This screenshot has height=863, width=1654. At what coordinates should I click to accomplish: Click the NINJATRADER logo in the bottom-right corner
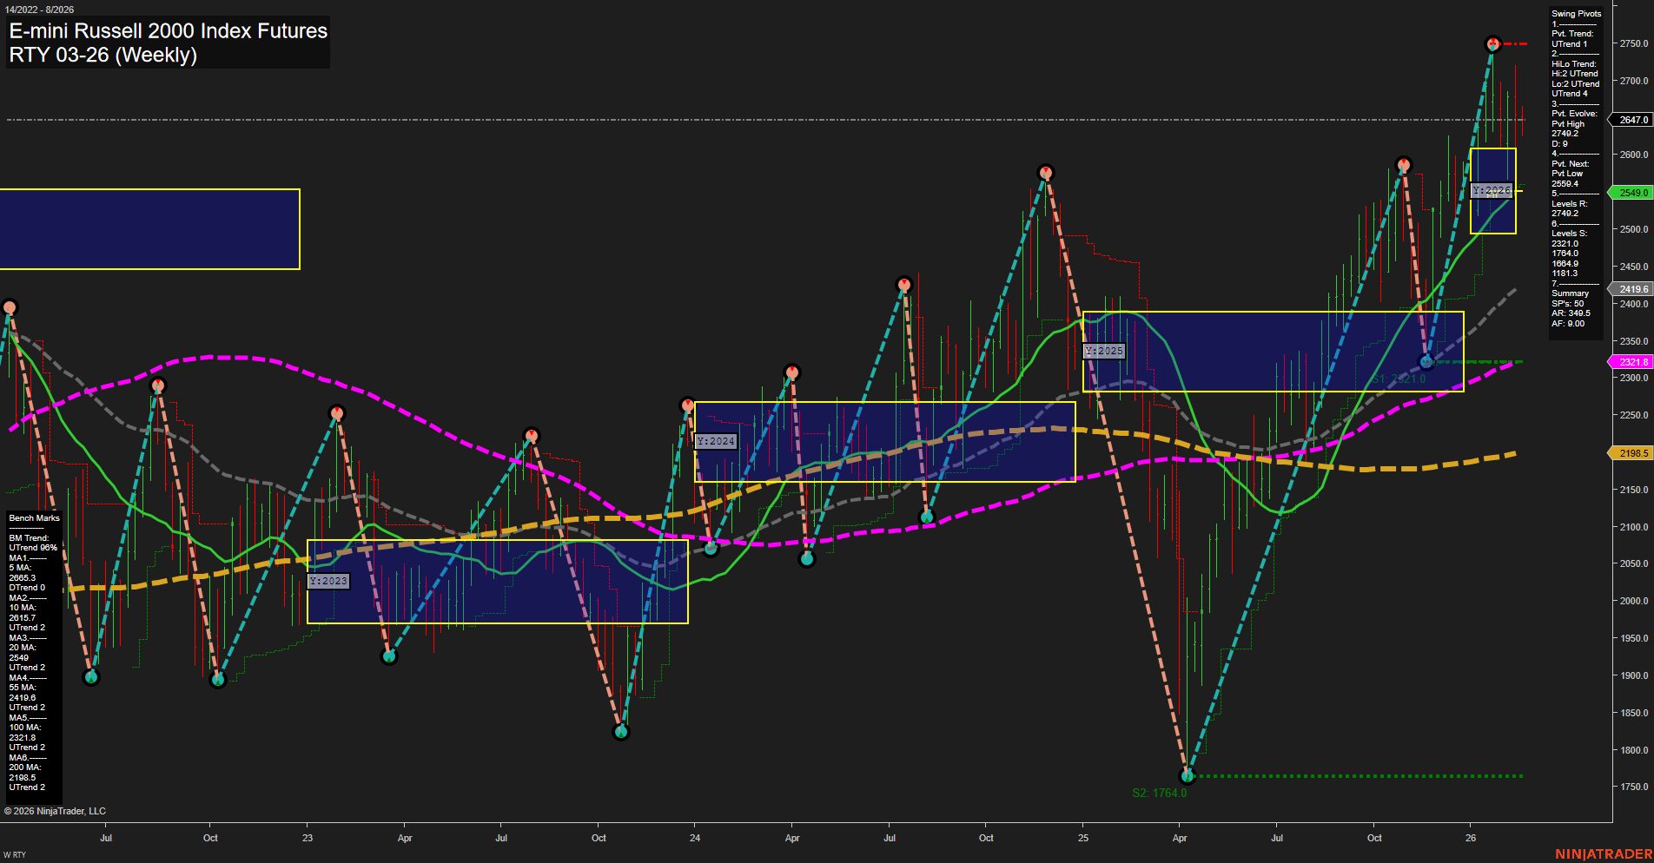1605,854
